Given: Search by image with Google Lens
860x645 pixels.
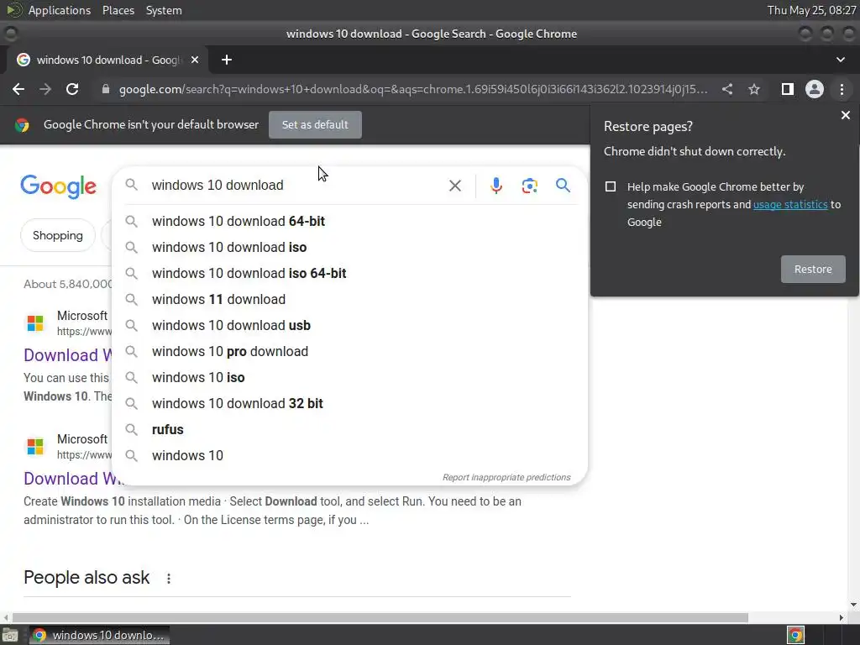Looking at the screenshot, I should click(529, 186).
